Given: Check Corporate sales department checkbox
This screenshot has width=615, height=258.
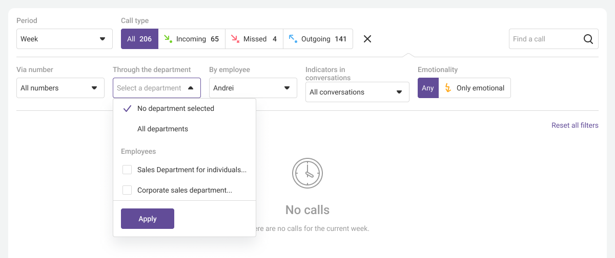Looking at the screenshot, I should [x=127, y=190].
